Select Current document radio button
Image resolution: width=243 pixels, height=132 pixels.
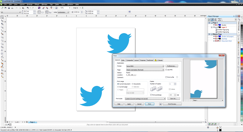(118, 84)
